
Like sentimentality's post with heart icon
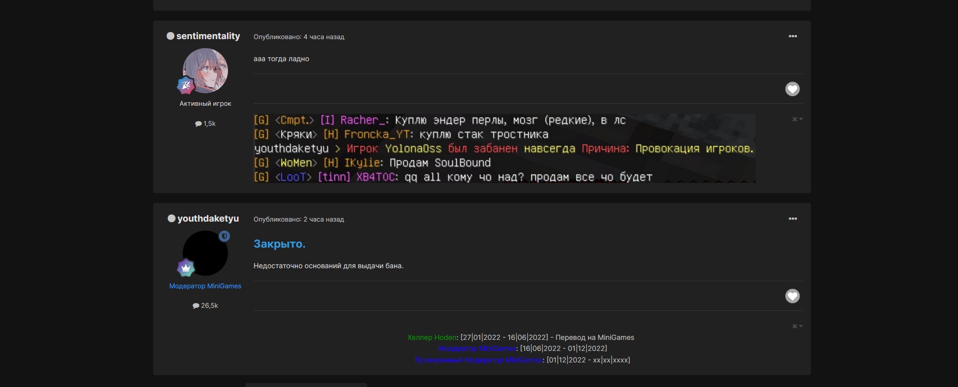[792, 89]
